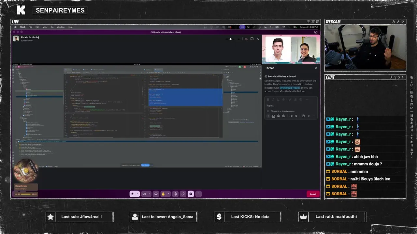Open the Go menu
417x234 pixels.
click(52, 27)
